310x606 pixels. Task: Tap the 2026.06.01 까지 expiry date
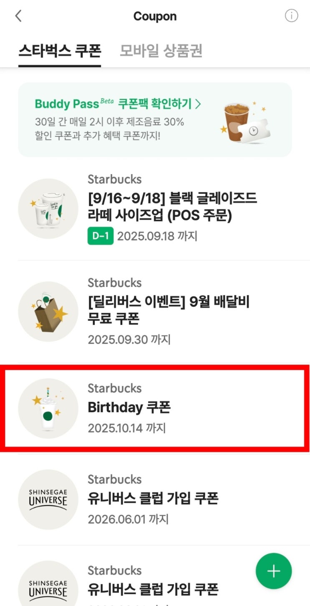click(128, 520)
